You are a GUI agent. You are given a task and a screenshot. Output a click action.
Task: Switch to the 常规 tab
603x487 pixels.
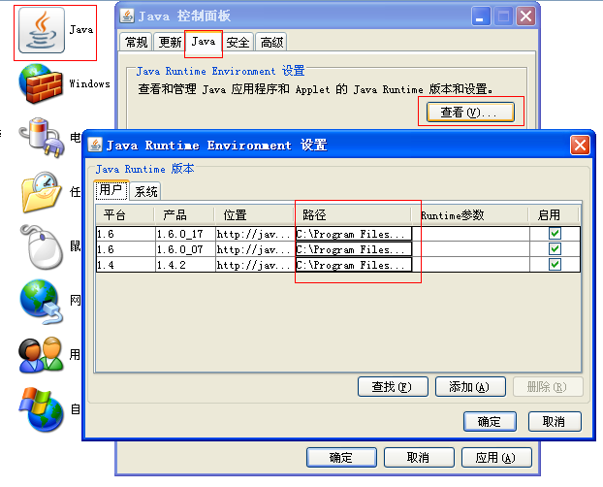pos(136,42)
